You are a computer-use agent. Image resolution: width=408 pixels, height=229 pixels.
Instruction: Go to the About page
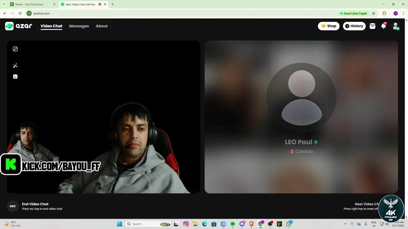(102, 26)
